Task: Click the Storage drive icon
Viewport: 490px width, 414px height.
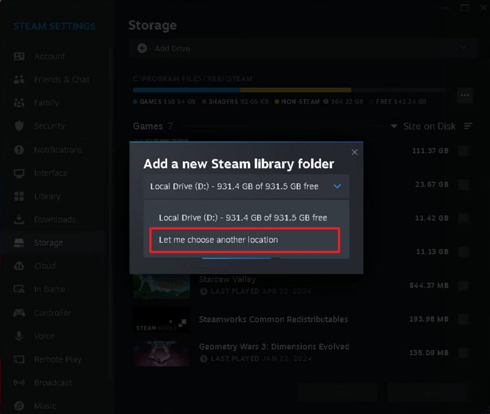Action: pyautogui.click(x=19, y=243)
